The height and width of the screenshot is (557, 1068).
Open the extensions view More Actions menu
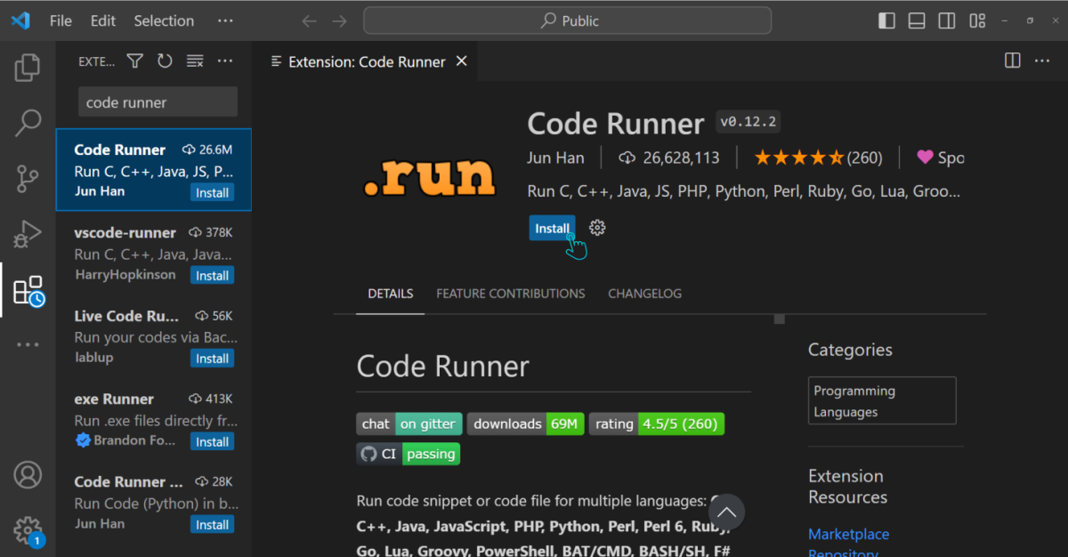224,61
